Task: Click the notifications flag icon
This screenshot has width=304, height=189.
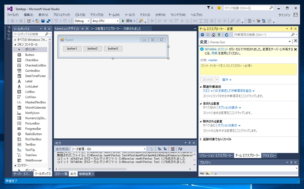Action: 209,8
